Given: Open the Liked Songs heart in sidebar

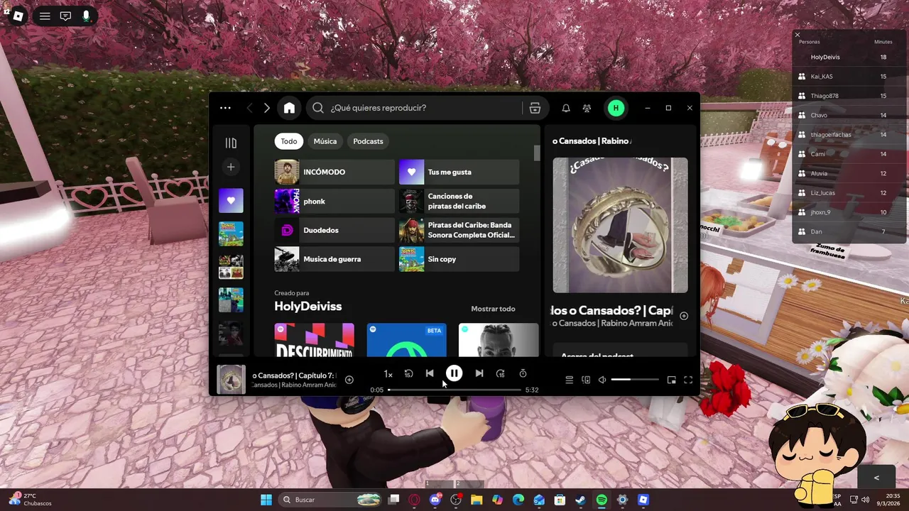Looking at the screenshot, I should point(231,201).
